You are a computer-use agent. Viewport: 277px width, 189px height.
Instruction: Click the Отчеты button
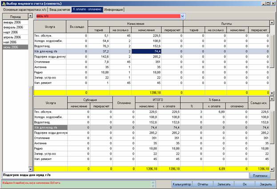[203, 184]
